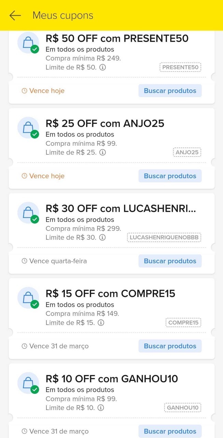Select the COMPRE15 coupon code chip

tap(183, 322)
